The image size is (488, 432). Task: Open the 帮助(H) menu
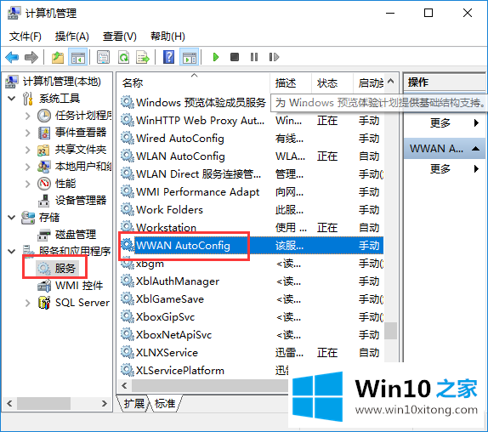pyautogui.click(x=167, y=37)
